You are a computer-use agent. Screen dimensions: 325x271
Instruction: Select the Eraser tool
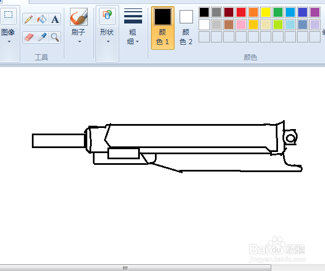click(29, 37)
